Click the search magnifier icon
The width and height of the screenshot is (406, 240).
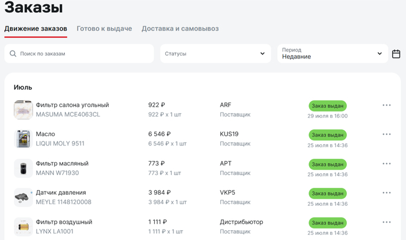13,54
